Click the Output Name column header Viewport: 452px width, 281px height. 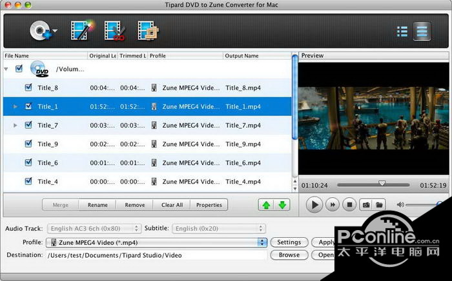tap(256, 56)
